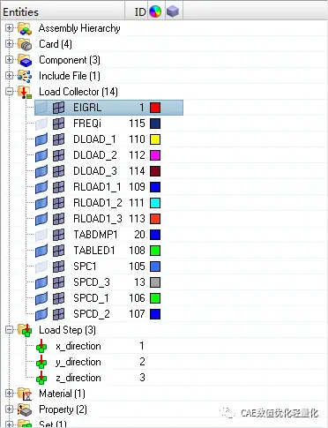Change the red EIGRL color swatch
The width and height of the screenshot is (328, 428).
155,108
